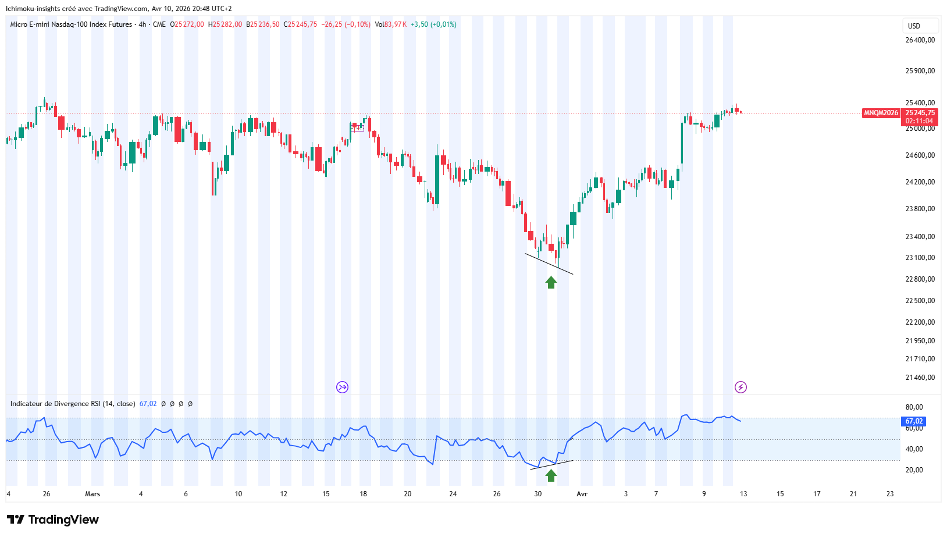
Task: Click the Micro E-mini Nasdaq-100 Index Futures title
Action: coord(71,24)
